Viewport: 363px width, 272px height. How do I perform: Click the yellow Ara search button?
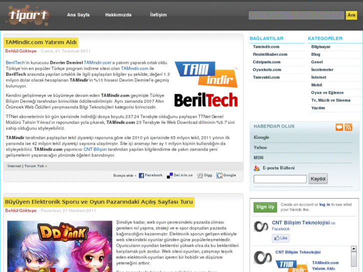pyautogui.click(x=351, y=15)
